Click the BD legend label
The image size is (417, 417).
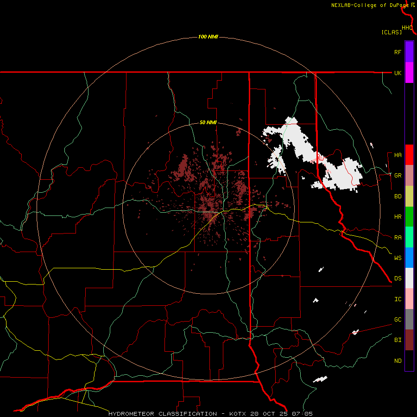point(398,196)
